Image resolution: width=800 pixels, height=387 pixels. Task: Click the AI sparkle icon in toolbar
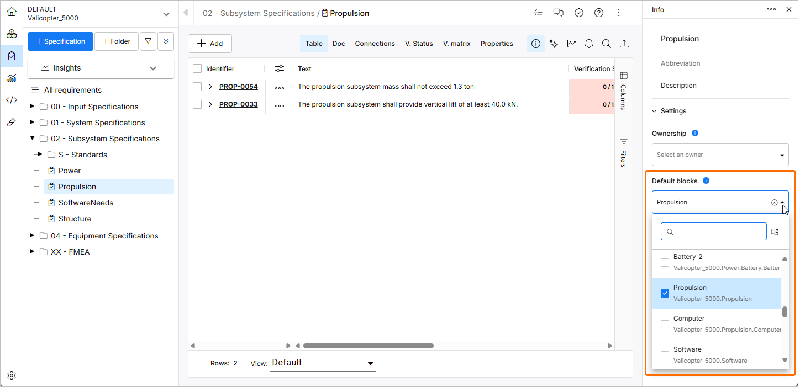tap(554, 44)
